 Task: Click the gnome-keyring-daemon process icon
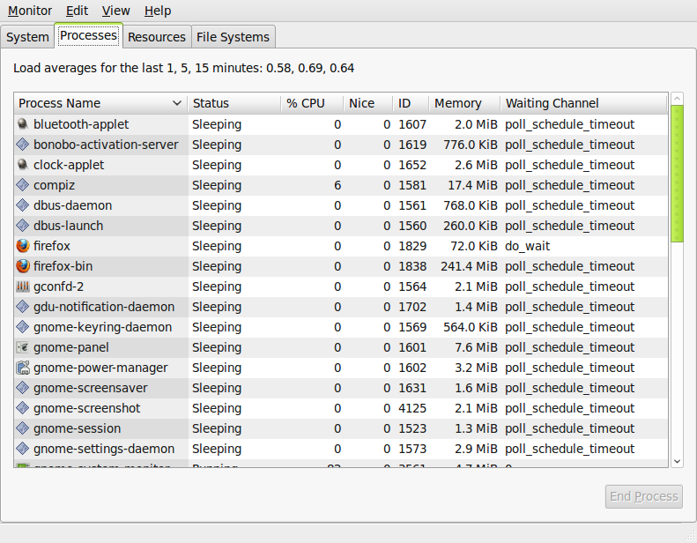click(23, 327)
